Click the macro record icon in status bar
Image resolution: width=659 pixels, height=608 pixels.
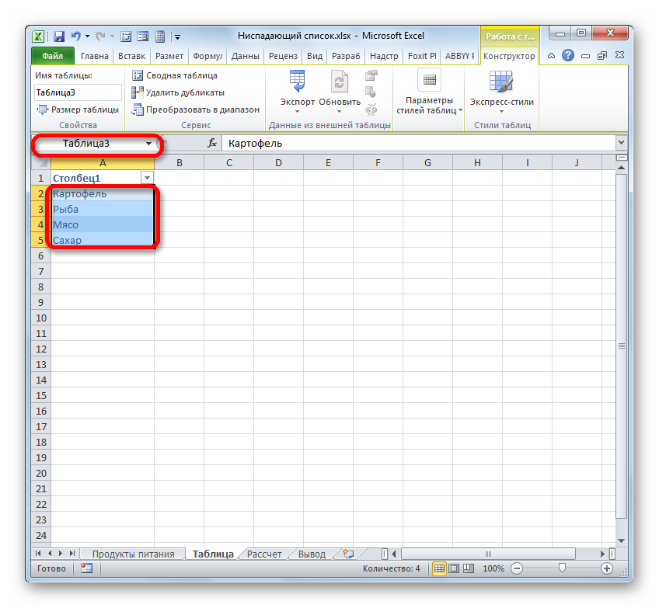coord(86,568)
